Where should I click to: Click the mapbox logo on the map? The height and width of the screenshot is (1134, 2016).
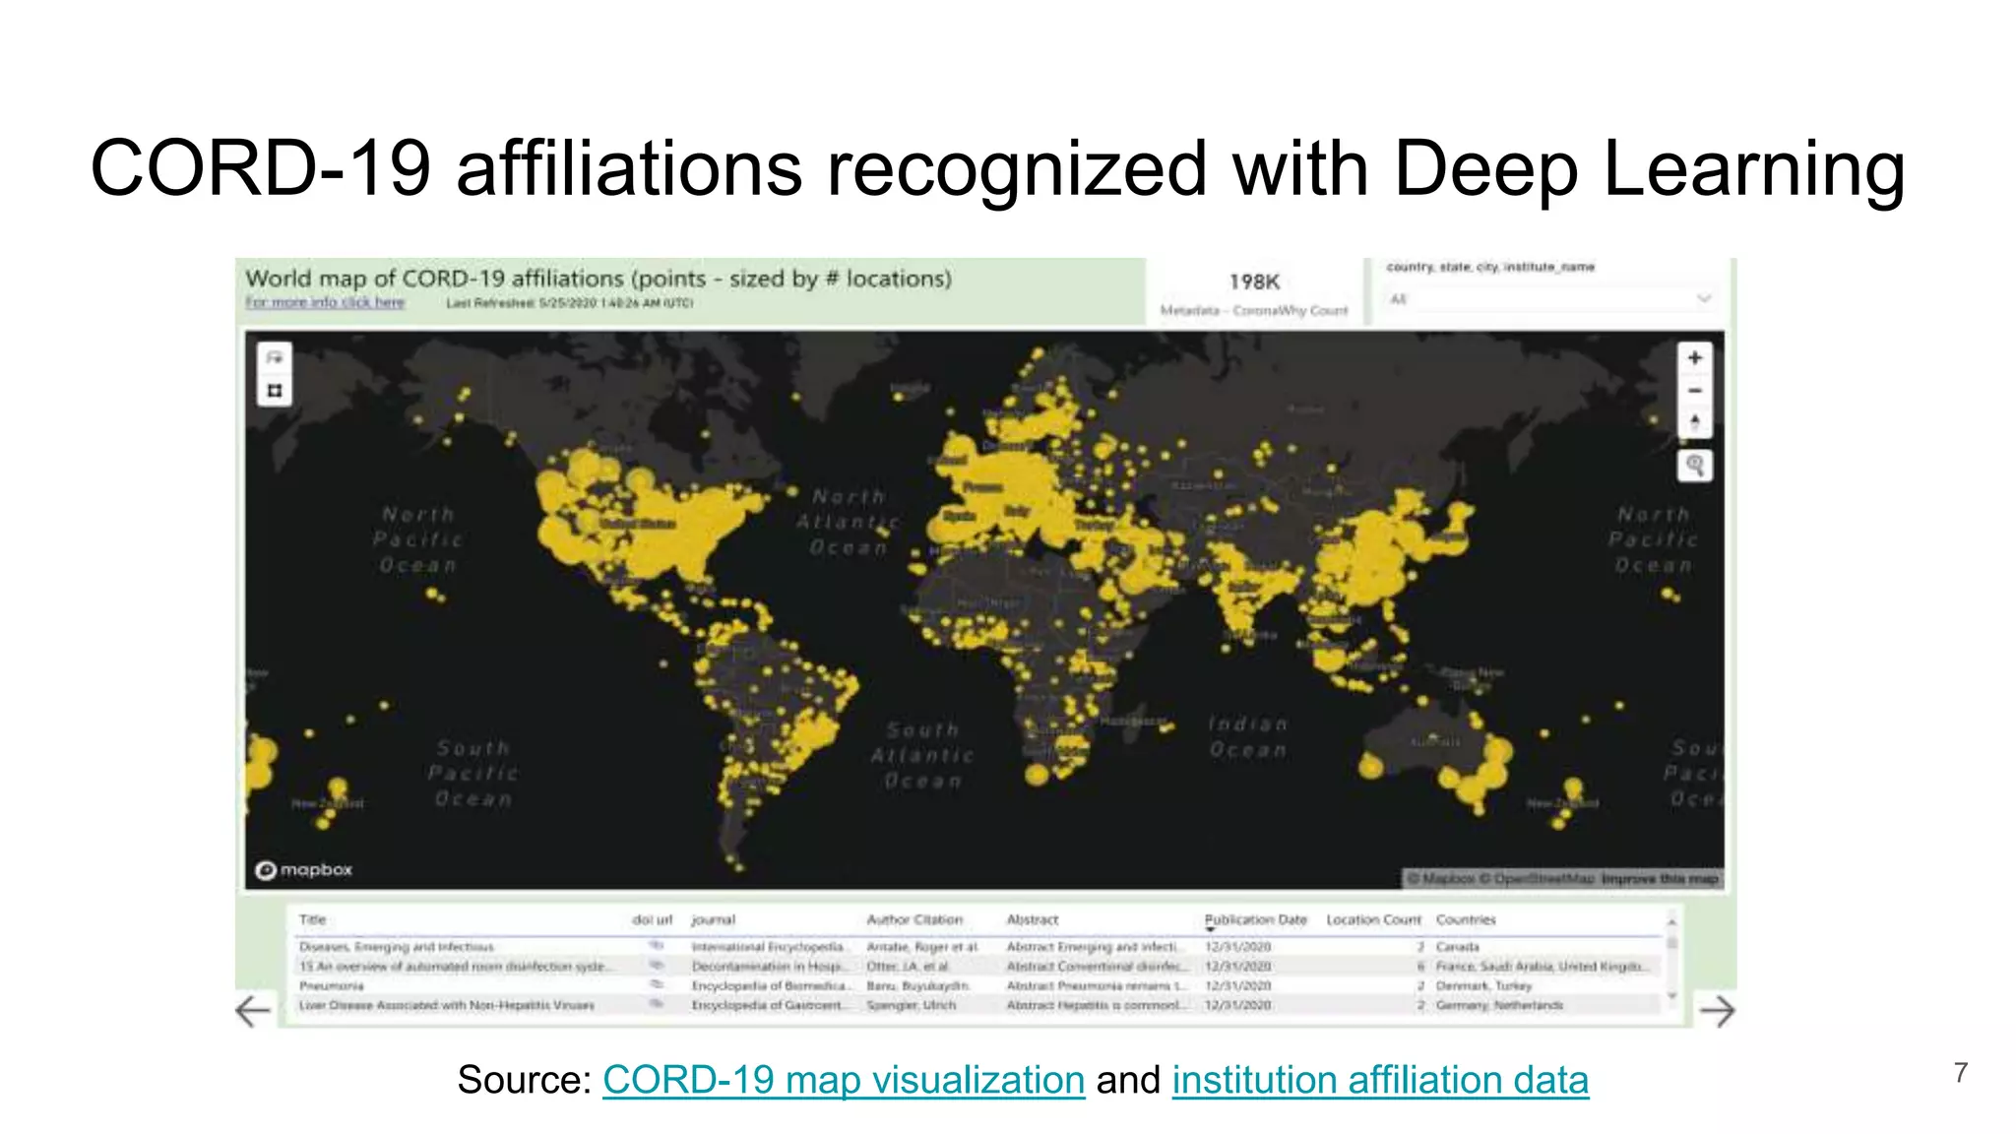[303, 870]
